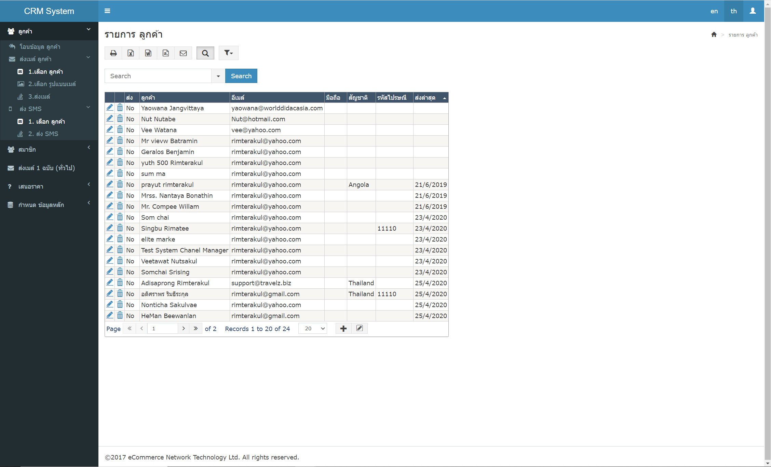The height and width of the screenshot is (467, 771).
Task: Toggle the search panel magnifier button
Action: (205, 53)
